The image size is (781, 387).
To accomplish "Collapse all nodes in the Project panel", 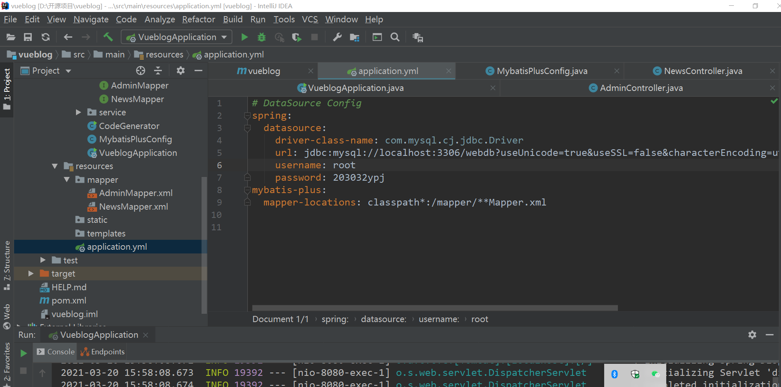I will 158,70.
